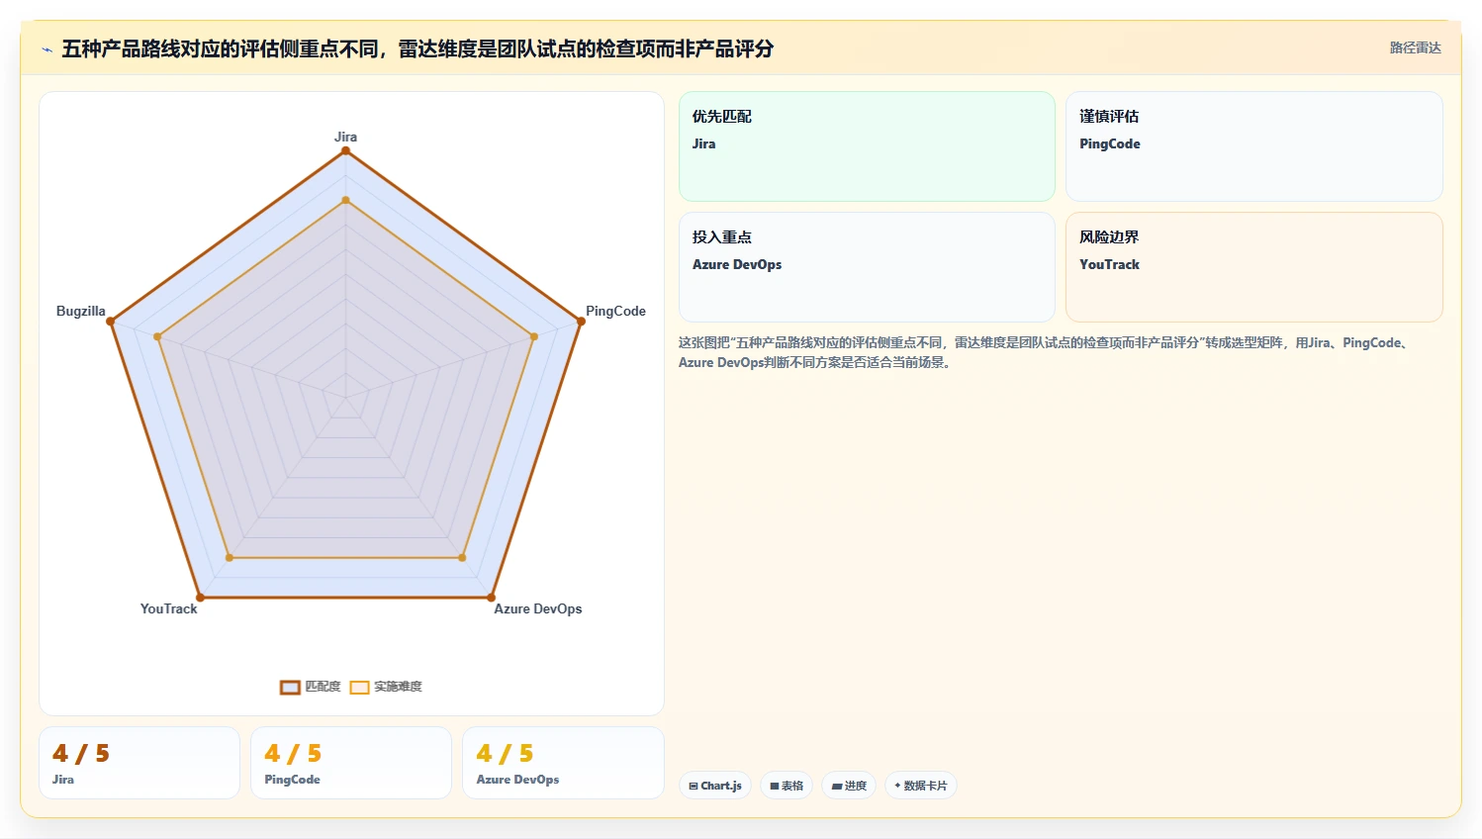The width and height of the screenshot is (1482, 839).
Task: Click the 4 / 5 Azure DevOps score card
Action: (x=563, y=763)
